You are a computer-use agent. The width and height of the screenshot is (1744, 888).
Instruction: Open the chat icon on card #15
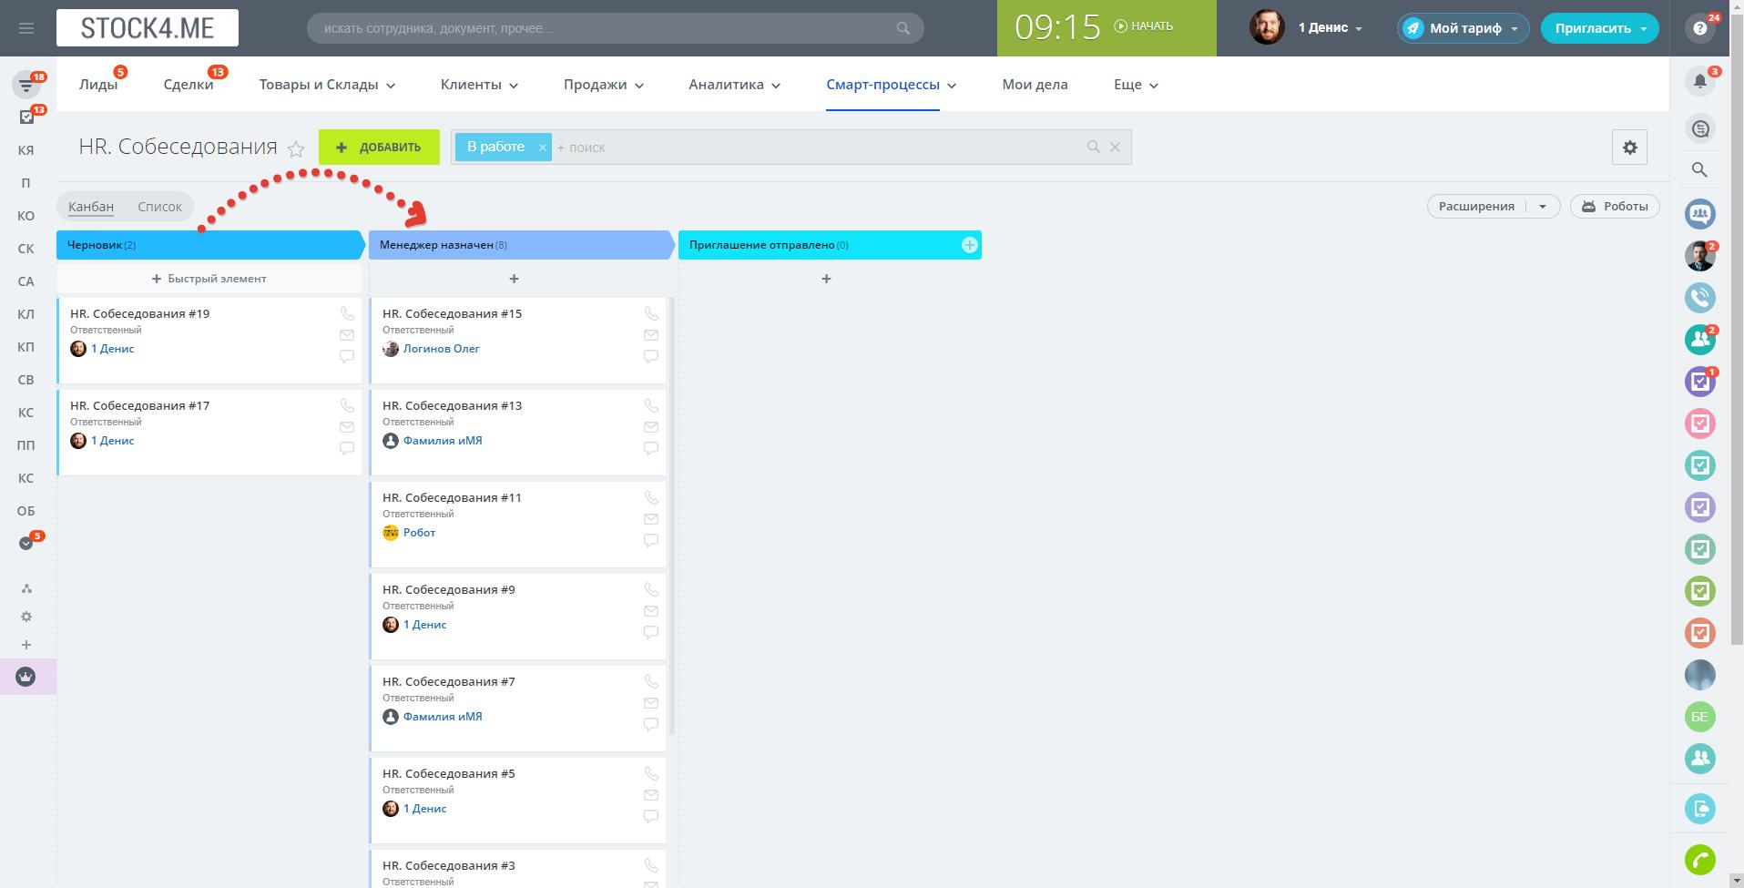(x=651, y=357)
